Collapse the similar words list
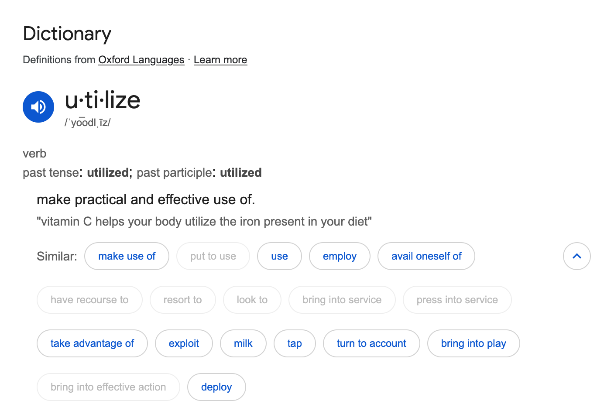The image size is (604, 418). click(x=577, y=256)
